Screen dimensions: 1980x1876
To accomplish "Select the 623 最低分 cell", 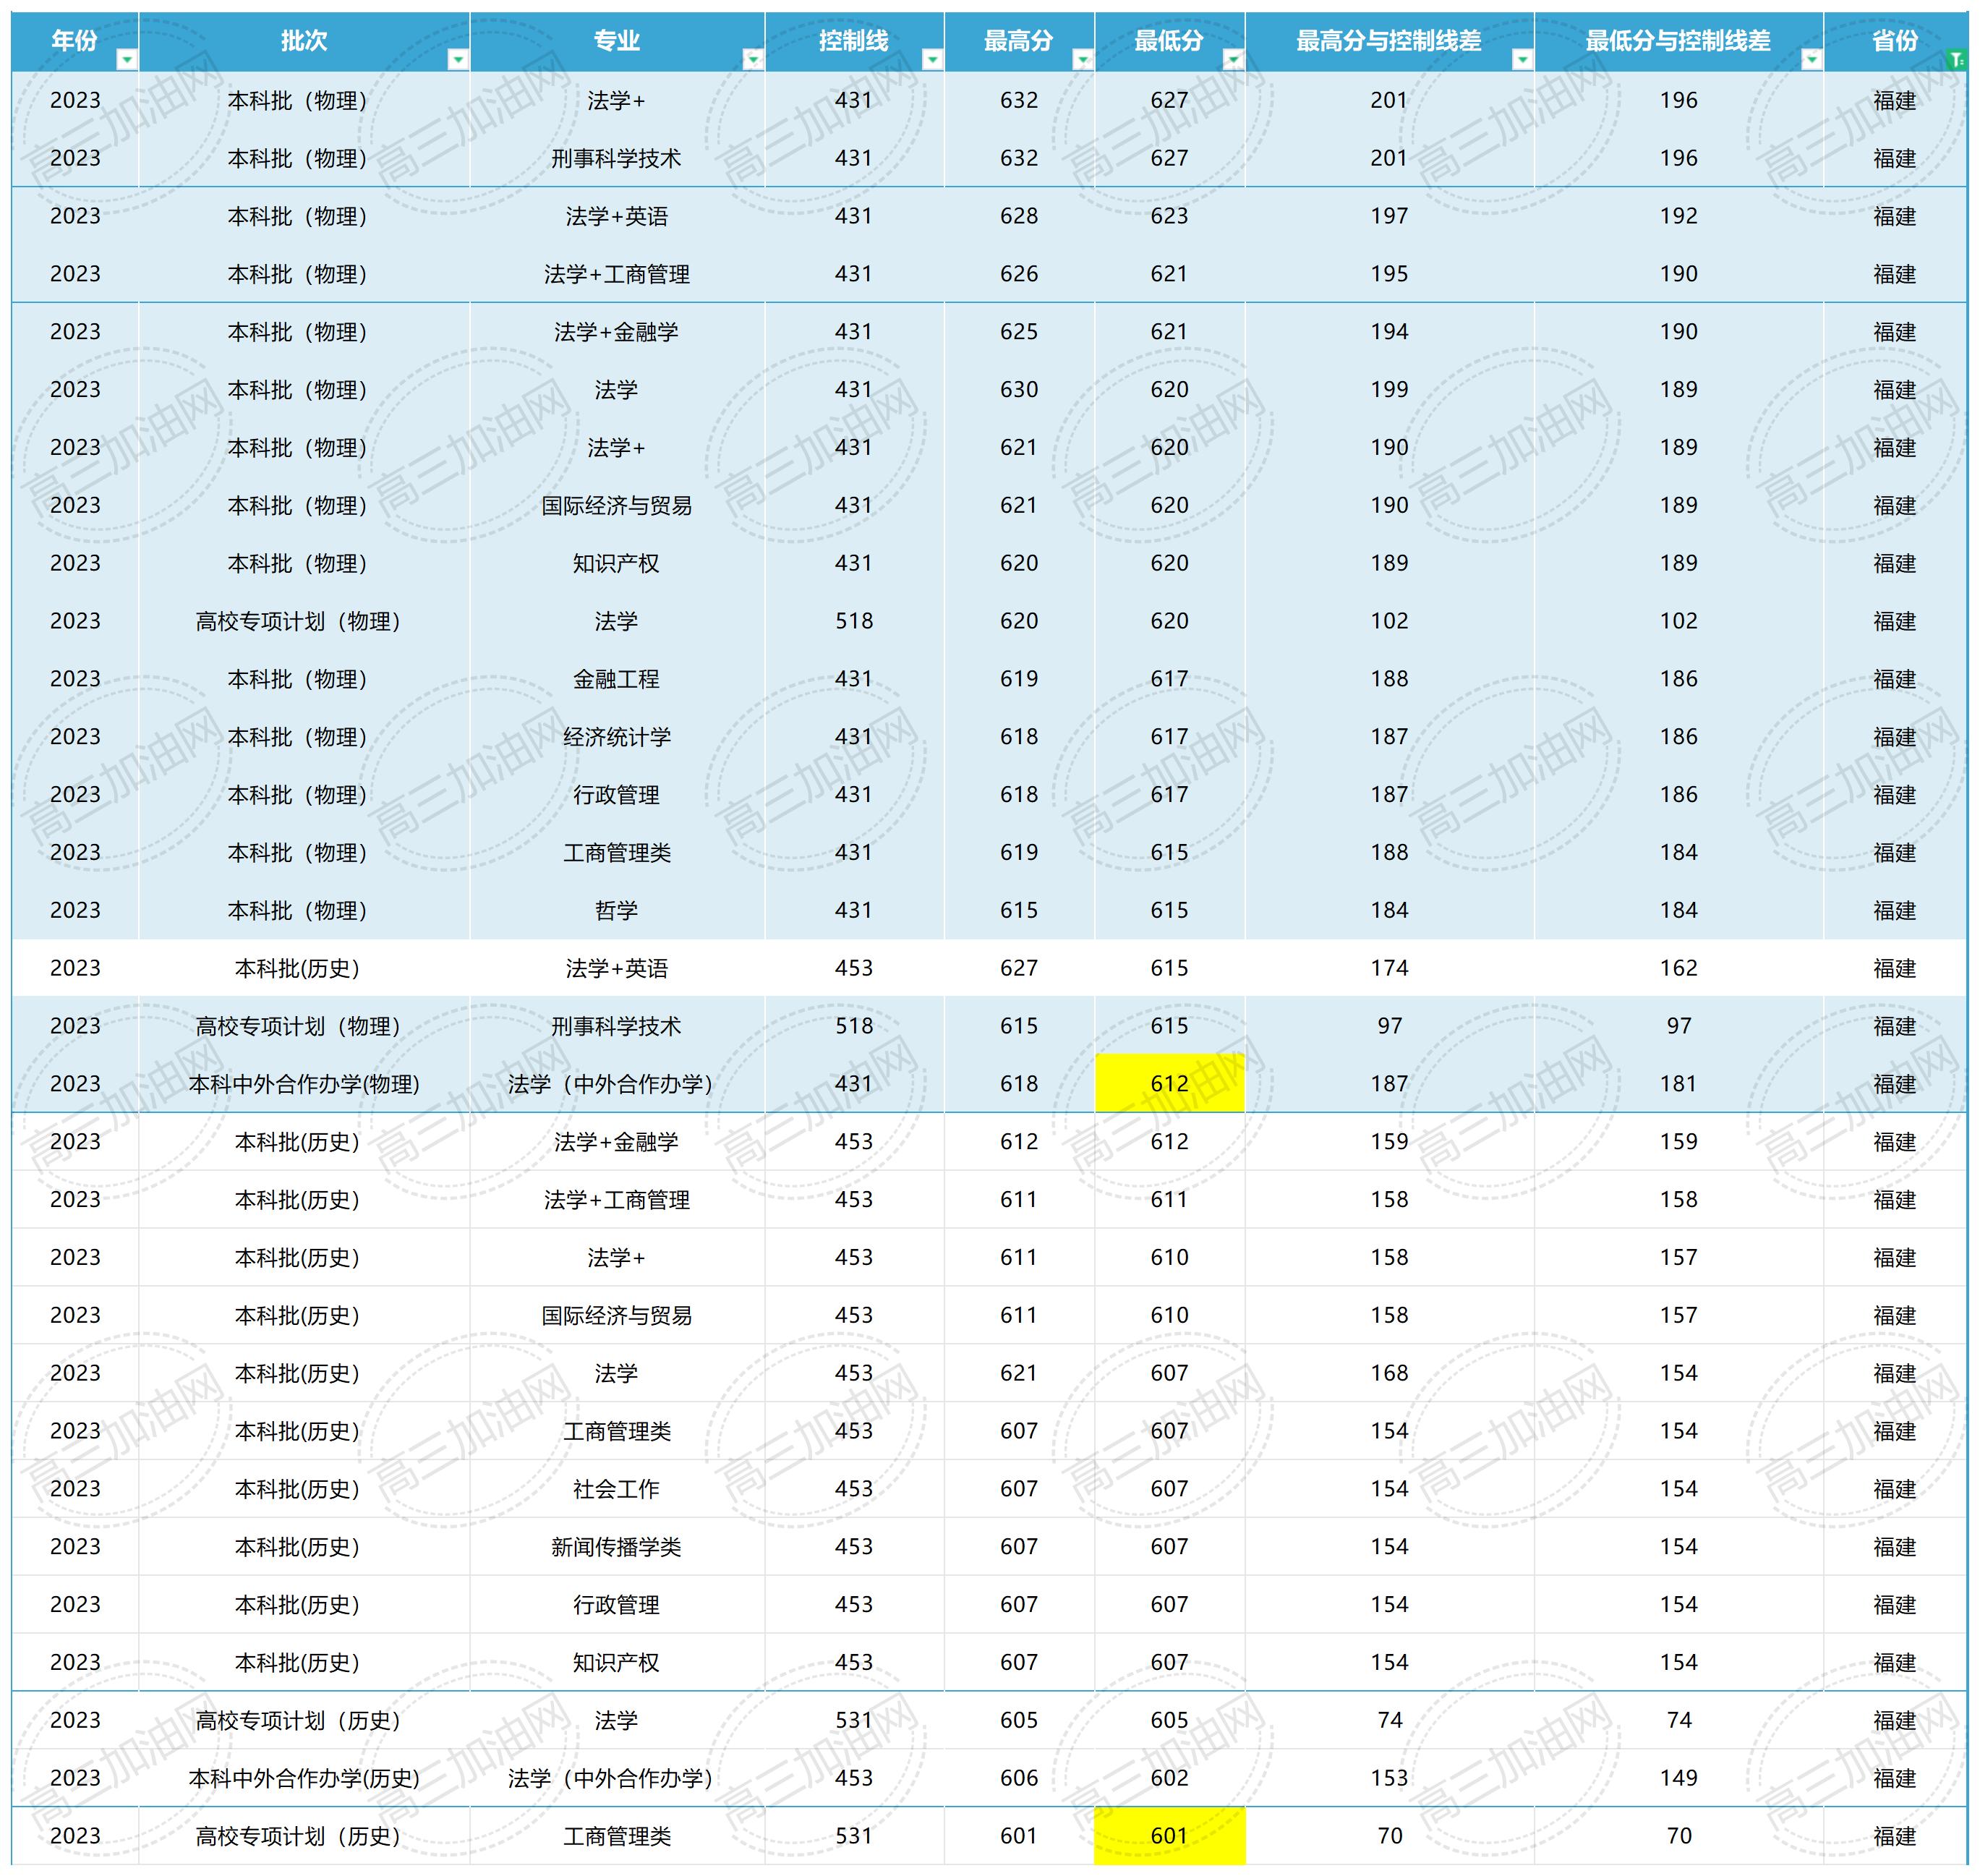I will click(1170, 216).
